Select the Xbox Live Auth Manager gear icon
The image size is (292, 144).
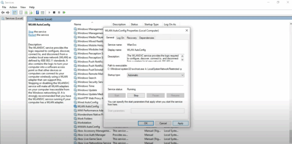(x=75, y=135)
